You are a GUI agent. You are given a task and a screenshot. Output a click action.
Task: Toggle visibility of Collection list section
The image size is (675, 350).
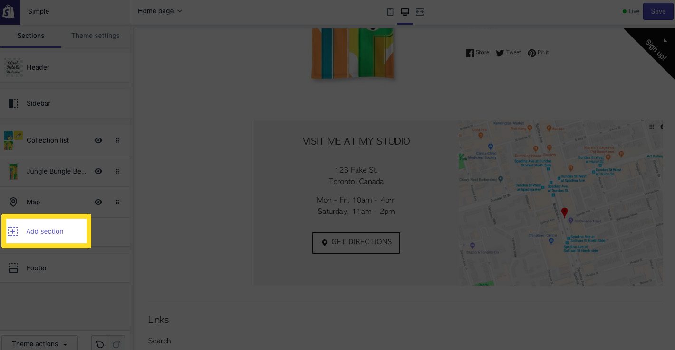coord(98,140)
